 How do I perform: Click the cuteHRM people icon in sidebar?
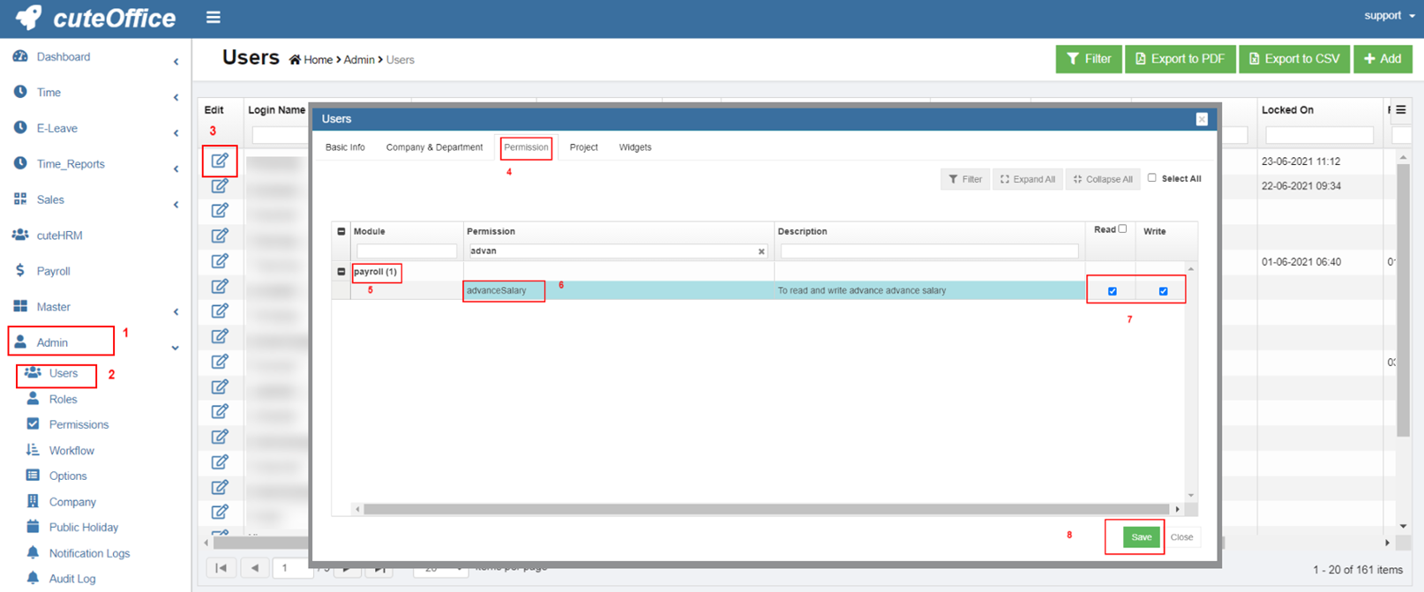[x=20, y=235]
